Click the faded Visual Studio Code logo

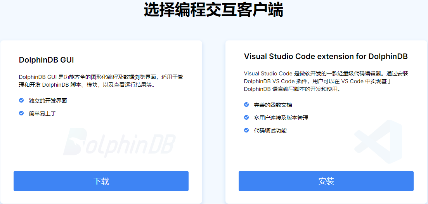click(x=378, y=141)
